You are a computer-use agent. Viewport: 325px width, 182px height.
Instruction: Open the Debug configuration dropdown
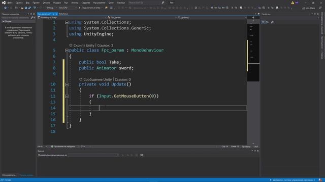pyautogui.click(x=51, y=8)
